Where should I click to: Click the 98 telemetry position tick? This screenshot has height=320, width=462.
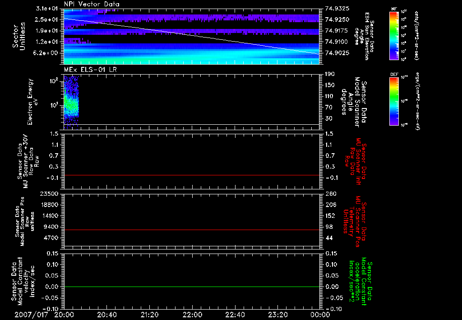coord(329,227)
